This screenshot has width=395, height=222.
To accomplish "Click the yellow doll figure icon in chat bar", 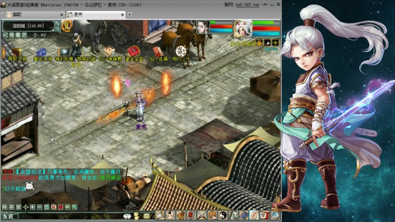I will click(137, 216).
